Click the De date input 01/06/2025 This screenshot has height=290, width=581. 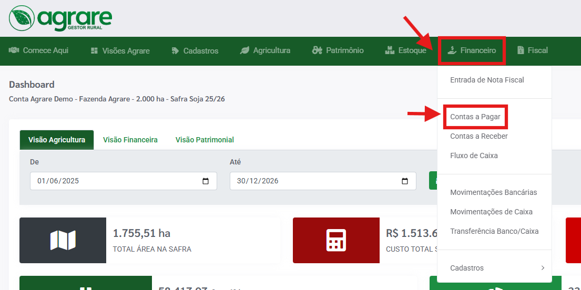coord(124,181)
